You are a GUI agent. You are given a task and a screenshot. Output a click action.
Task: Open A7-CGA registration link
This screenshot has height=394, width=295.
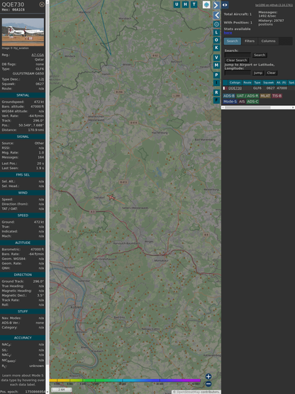click(38, 55)
